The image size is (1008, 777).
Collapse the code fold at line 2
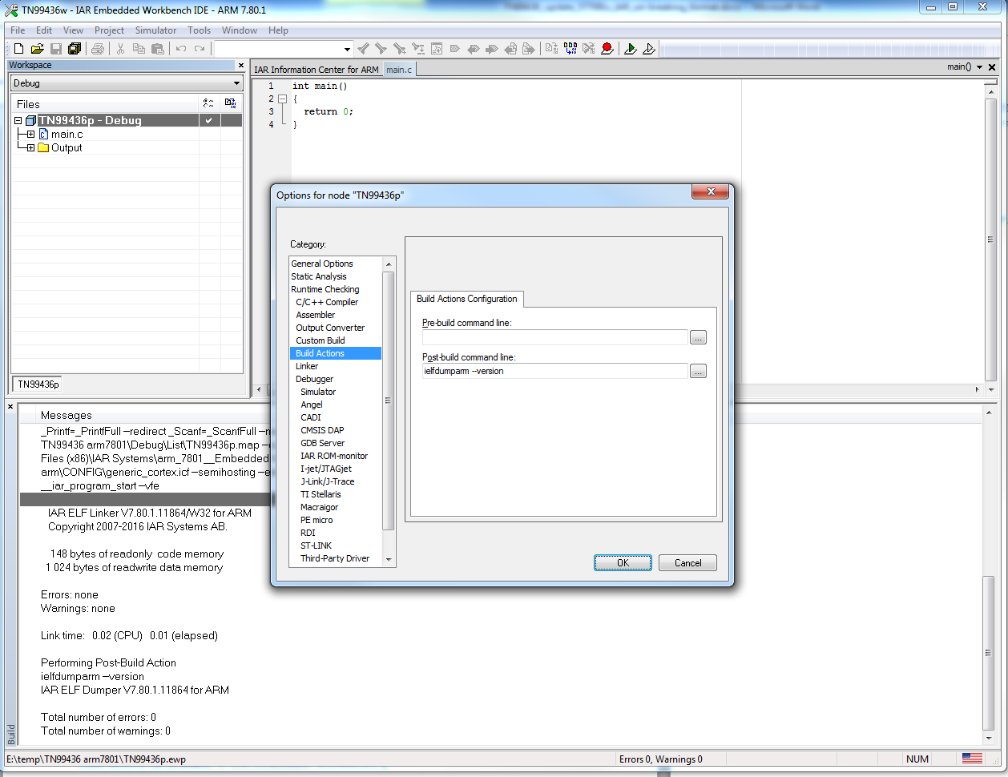[282, 99]
